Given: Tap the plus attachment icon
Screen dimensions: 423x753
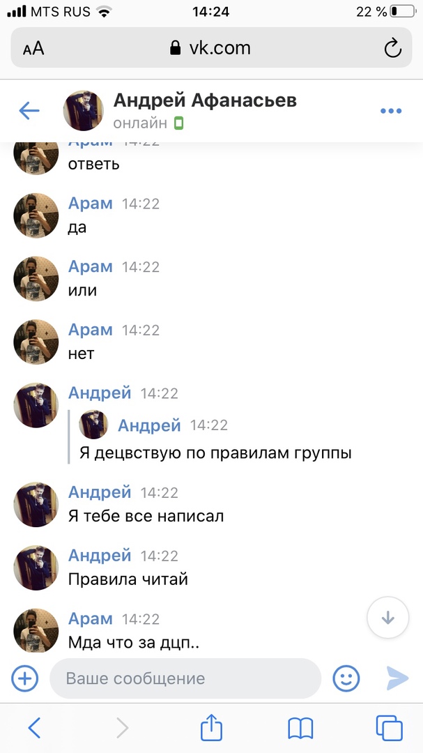Looking at the screenshot, I should coord(24,678).
